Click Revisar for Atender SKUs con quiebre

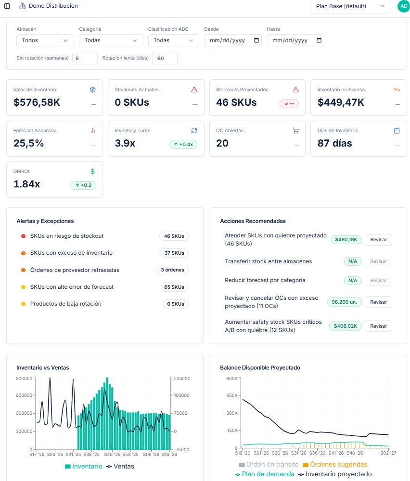(x=378, y=240)
